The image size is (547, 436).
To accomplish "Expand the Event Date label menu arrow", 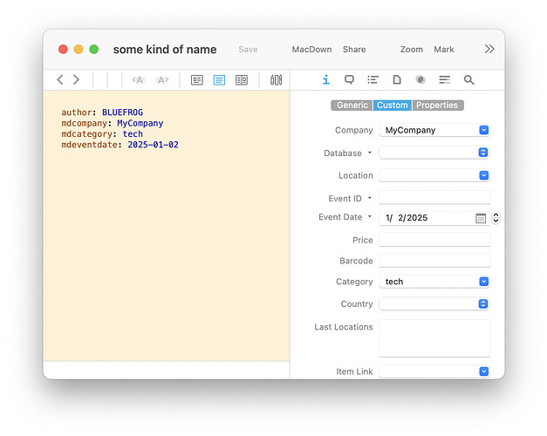I will tap(370, 216).
